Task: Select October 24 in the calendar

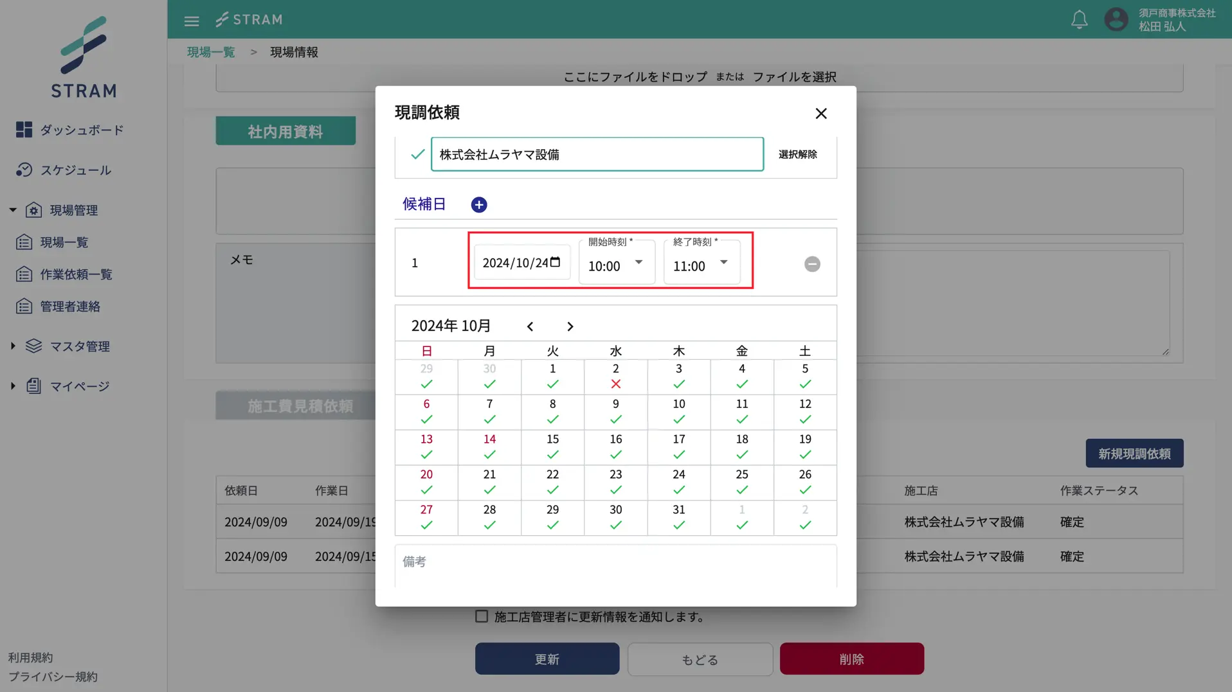Action: 678,481
